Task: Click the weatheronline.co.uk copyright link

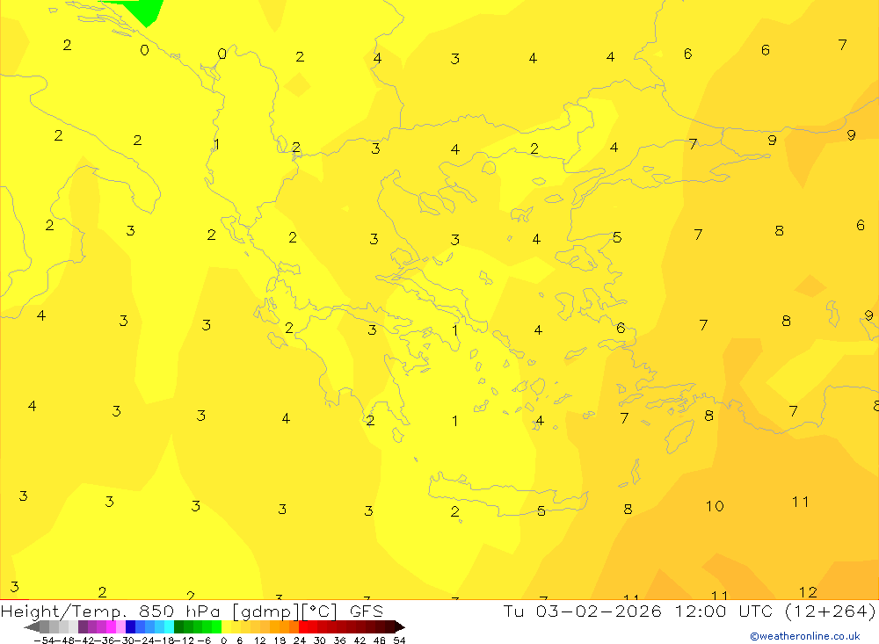Action: (x=804, y=636)
